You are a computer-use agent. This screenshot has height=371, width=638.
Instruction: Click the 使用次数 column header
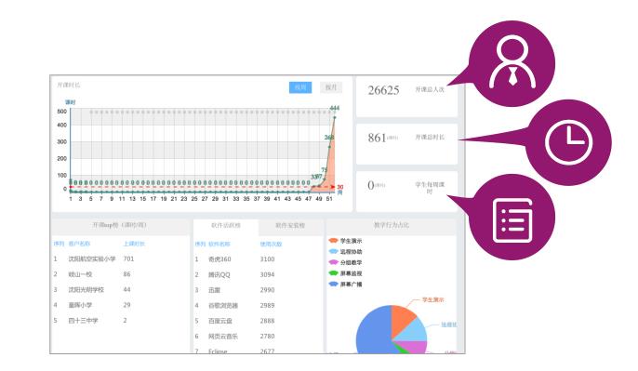pos(271,244)
